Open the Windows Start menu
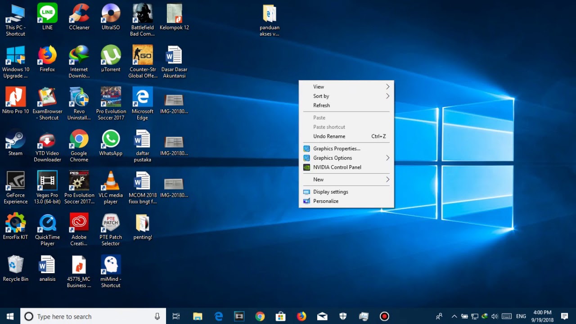Viewport: 576px width, 324px height. (x=10, y=316)
